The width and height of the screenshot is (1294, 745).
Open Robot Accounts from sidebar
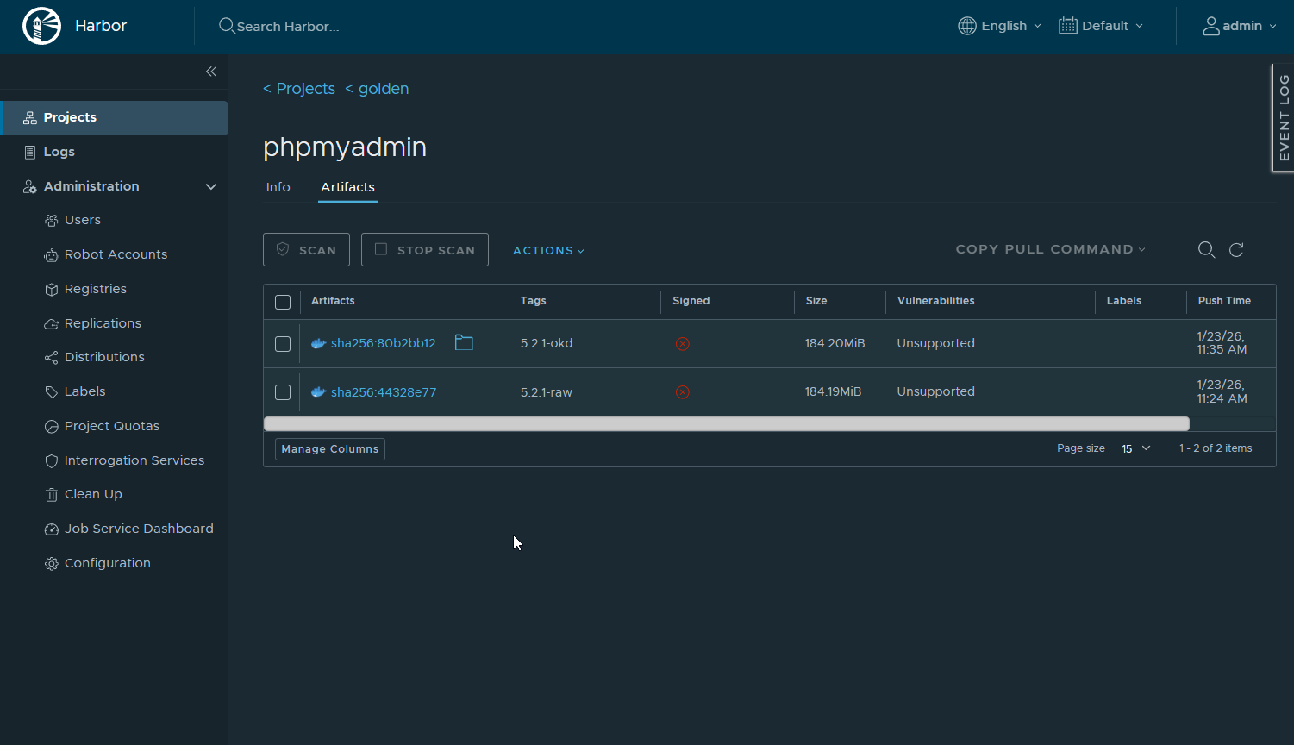(116, 254)
